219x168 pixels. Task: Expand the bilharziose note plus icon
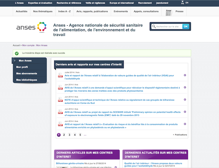pyautogui.click(x=185, y=99)
